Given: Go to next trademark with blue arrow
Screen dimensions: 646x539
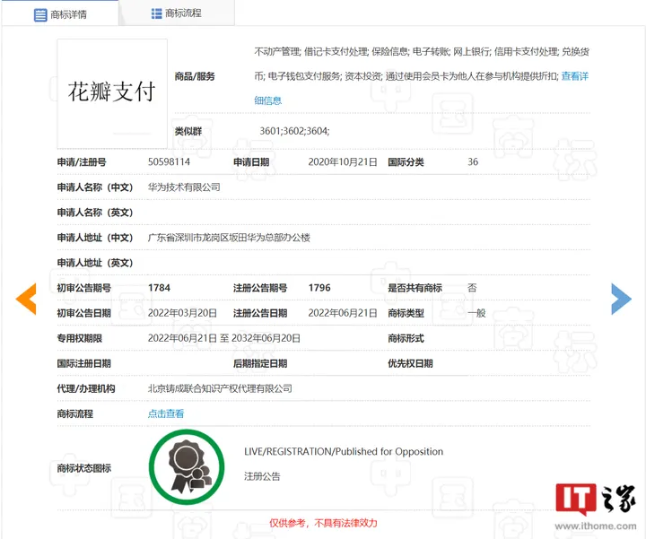Looking at the screenshot, I should [621, 299].
